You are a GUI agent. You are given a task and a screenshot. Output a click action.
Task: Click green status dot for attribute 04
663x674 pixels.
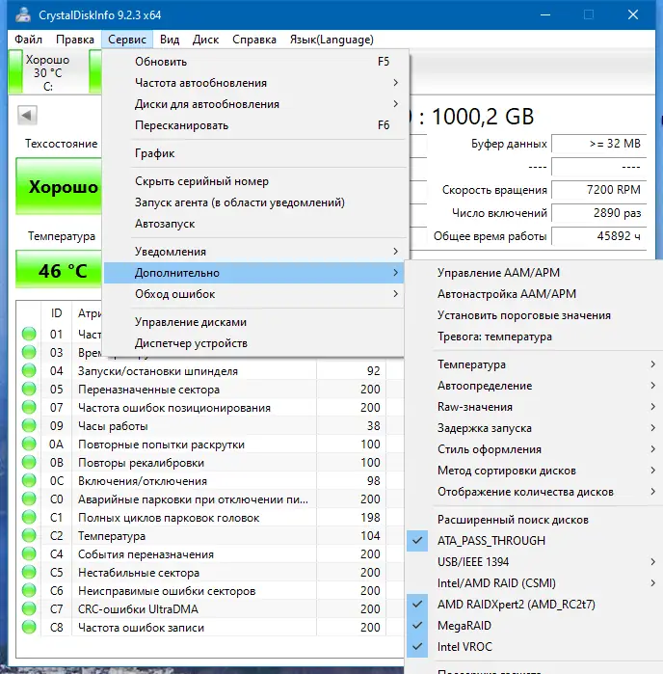click(x=29, y=370)
